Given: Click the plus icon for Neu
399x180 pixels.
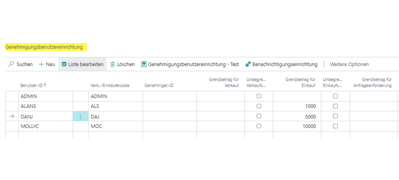Looking at the screenshot, I should point(41,65).
